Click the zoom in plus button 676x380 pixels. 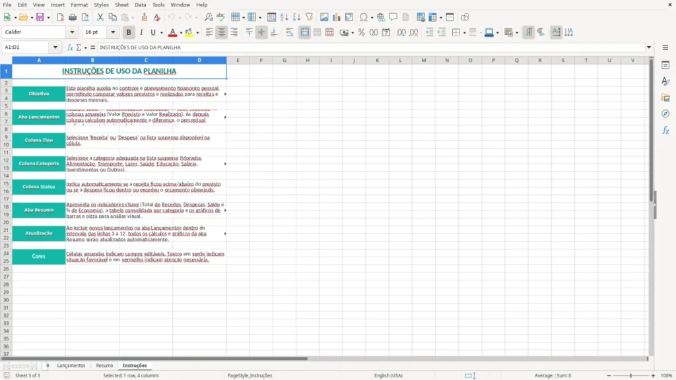pos(653,375)
